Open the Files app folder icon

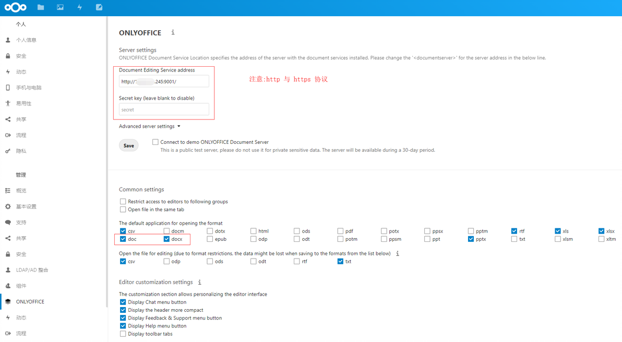(x=41, y=7)
